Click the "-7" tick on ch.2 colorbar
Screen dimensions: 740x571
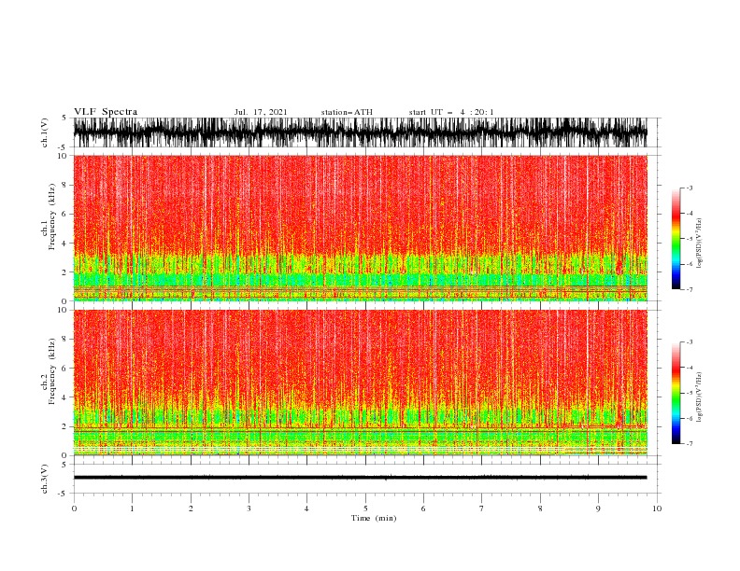tap(689, 443)
